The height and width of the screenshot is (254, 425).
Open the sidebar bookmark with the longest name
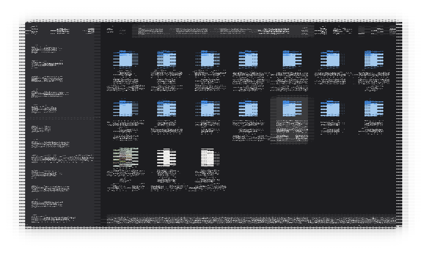[62, 158]
